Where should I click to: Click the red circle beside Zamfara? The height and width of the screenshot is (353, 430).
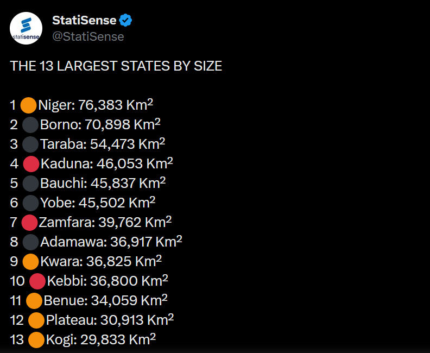point(29,222)
